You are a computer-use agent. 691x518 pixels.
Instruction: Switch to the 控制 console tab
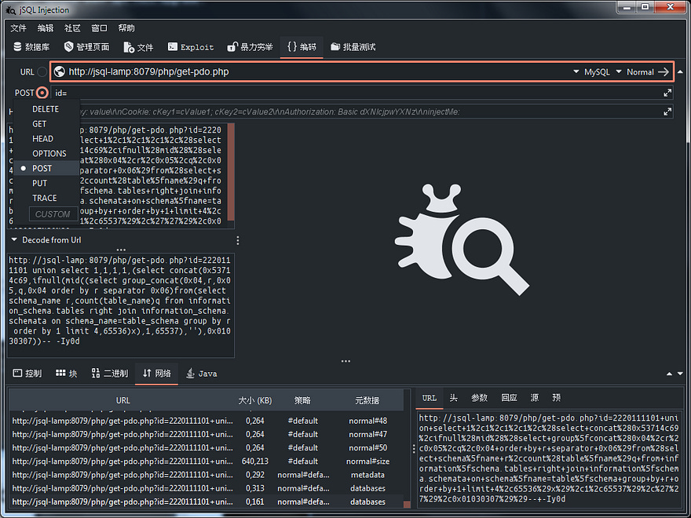coord(27,374)
